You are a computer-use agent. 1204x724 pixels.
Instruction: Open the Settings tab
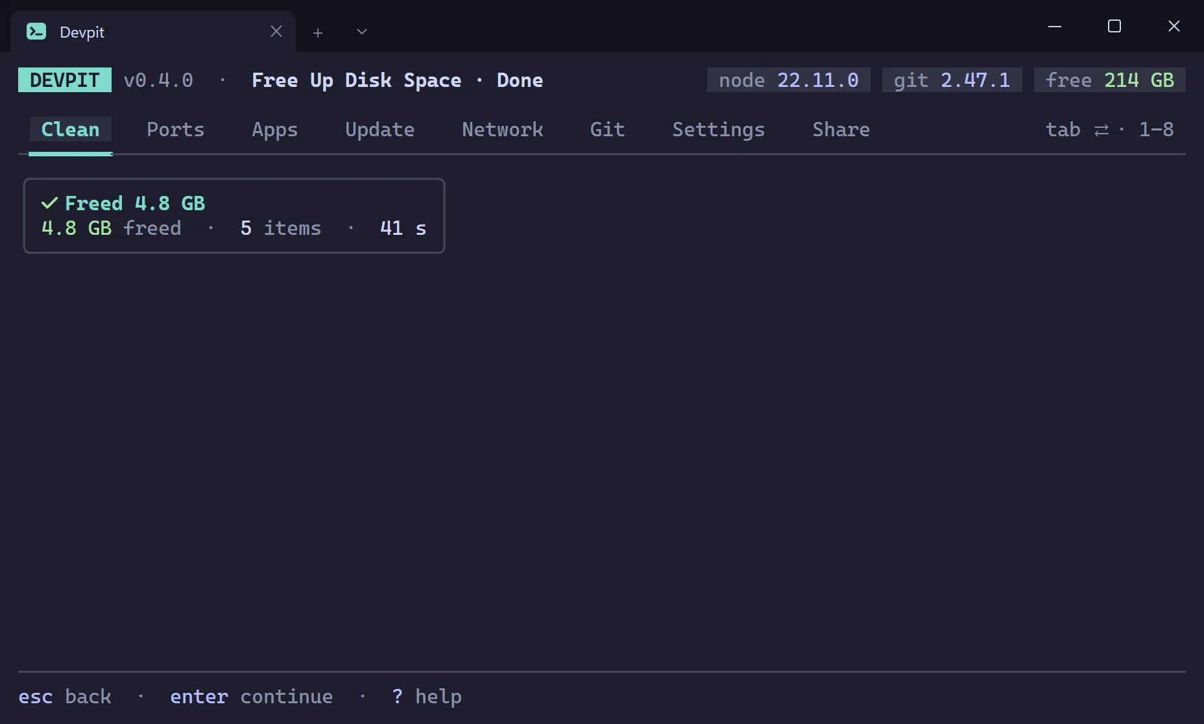[718, 129]
